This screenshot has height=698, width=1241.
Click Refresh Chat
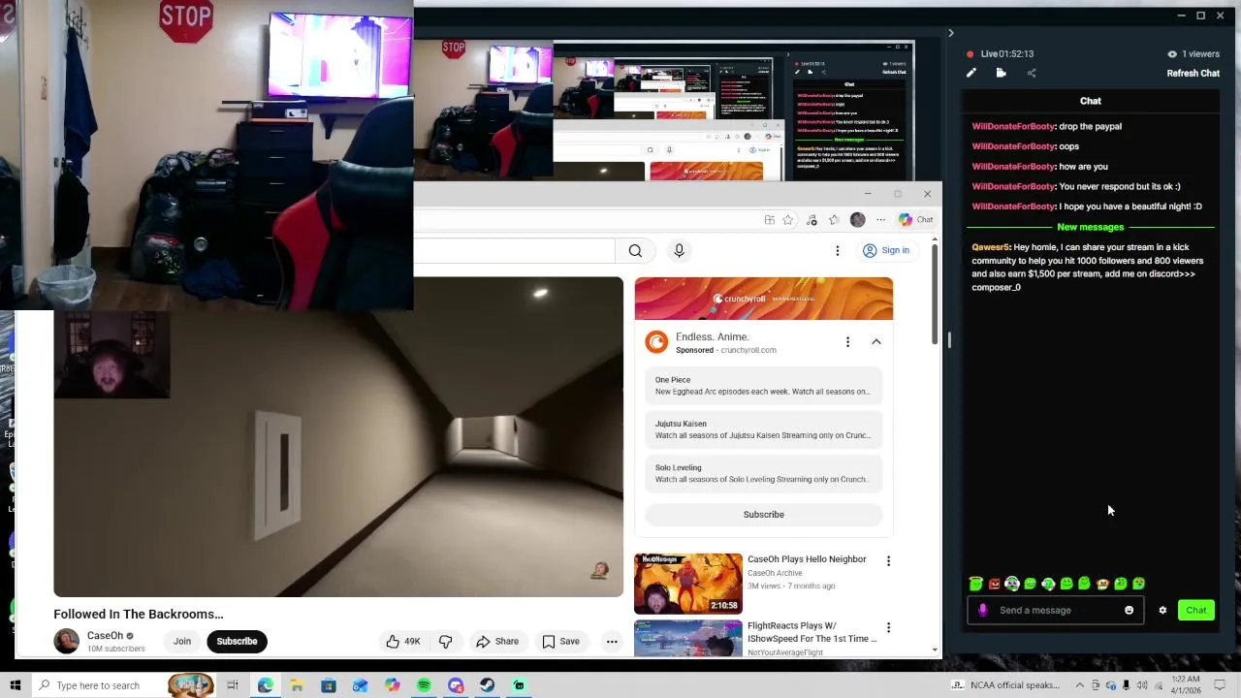(x=1193, y=73)
